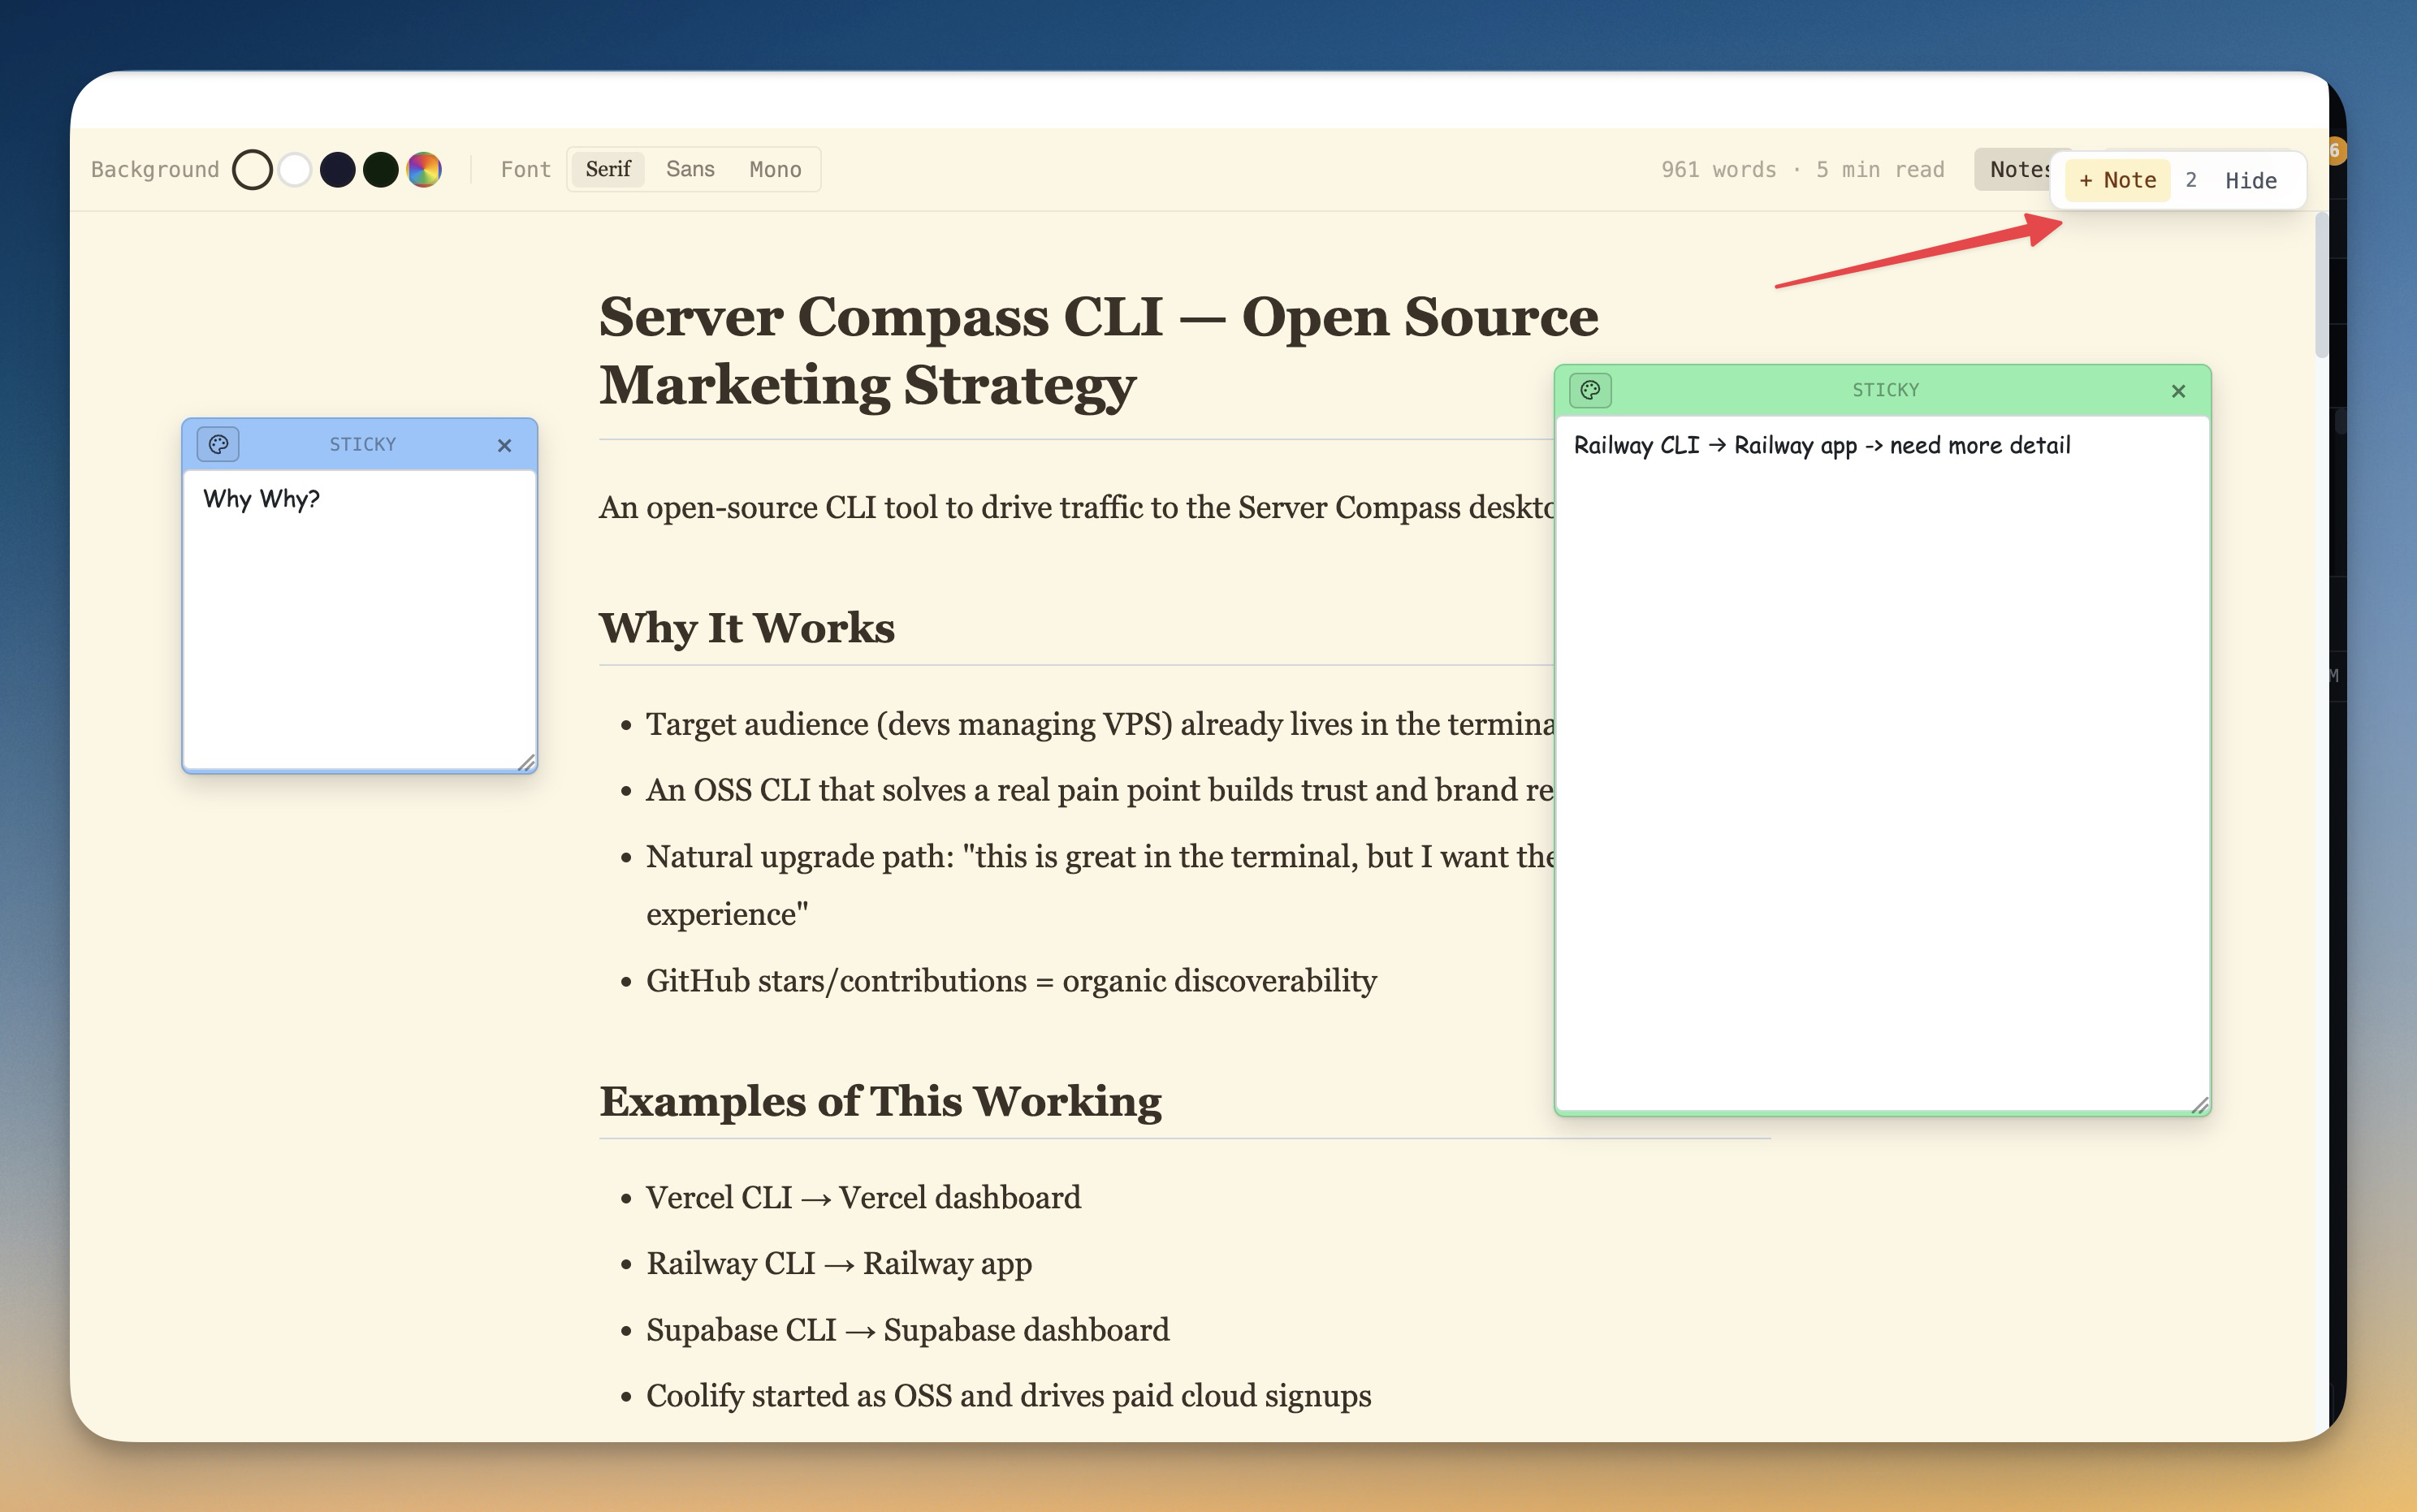Select the white background color circle

point(295,169)
